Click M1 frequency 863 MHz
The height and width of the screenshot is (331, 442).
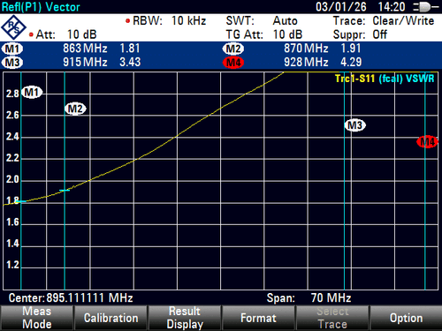point(85,49)
